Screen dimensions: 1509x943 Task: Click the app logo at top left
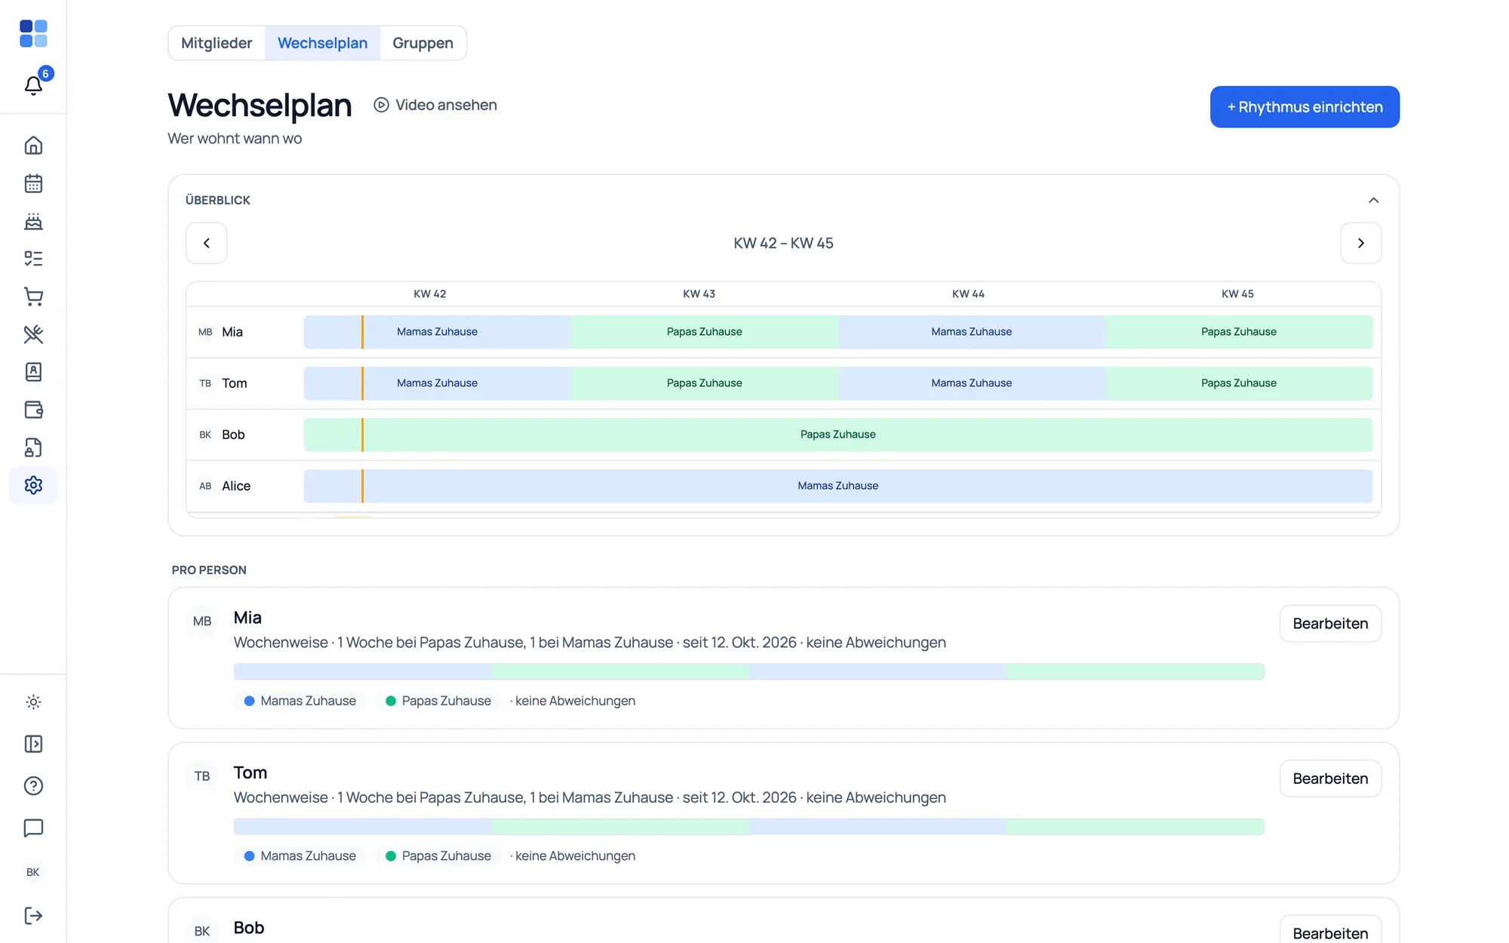point(33,34)
